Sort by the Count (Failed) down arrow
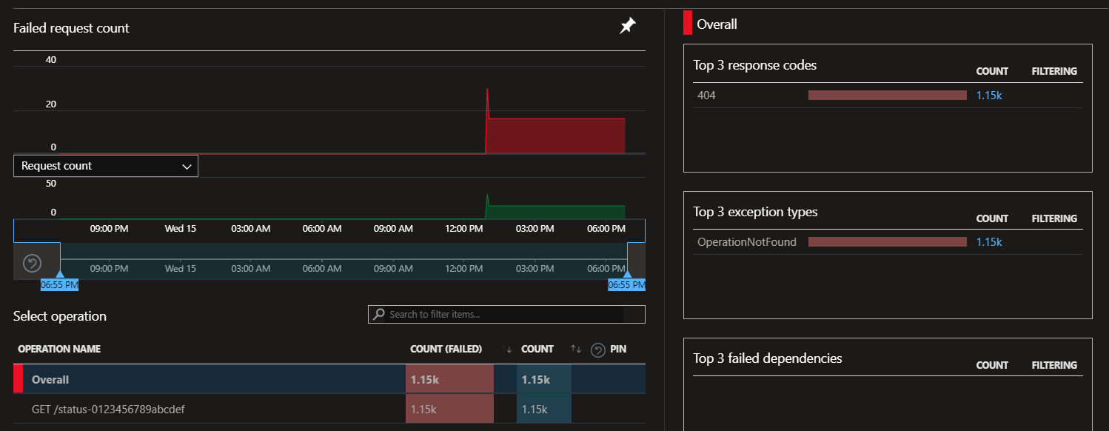The width and height of the screenshot is (1109, 431). click(x=509, y=350)
